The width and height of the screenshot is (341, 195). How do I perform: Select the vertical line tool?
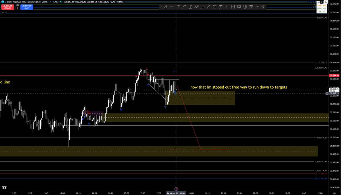[227, 7]
